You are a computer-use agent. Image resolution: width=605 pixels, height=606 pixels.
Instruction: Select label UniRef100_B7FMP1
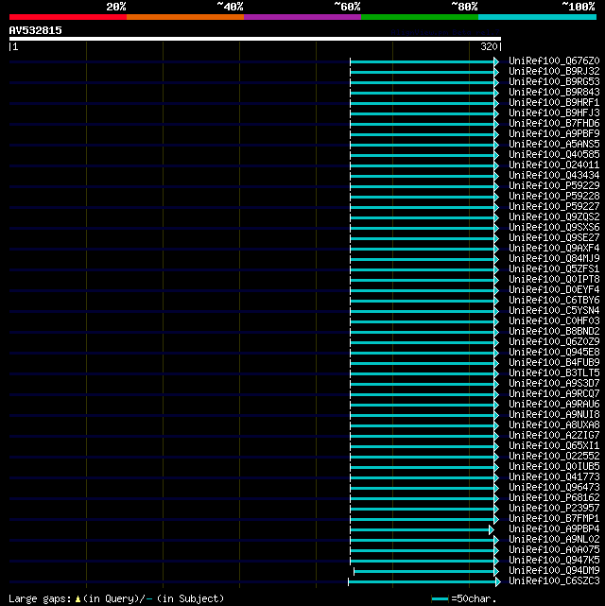[x=554, y=519]
